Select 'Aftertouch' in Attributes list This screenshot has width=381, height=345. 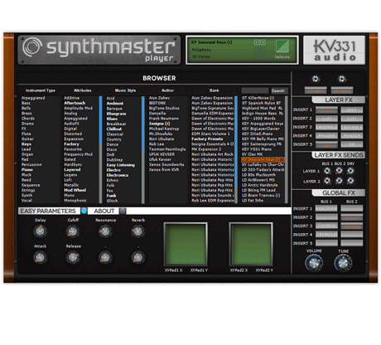(75, 103)
